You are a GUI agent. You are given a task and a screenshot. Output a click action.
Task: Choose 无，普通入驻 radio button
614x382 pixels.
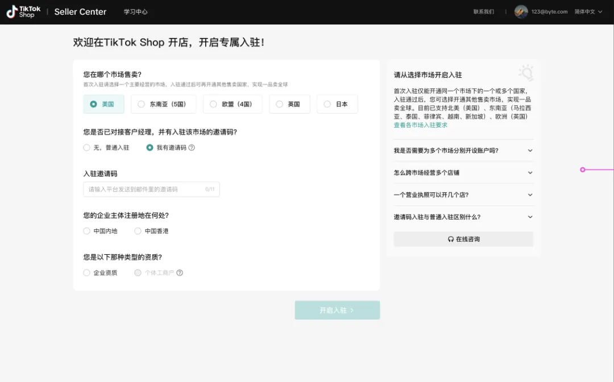(x=86, y=148)
